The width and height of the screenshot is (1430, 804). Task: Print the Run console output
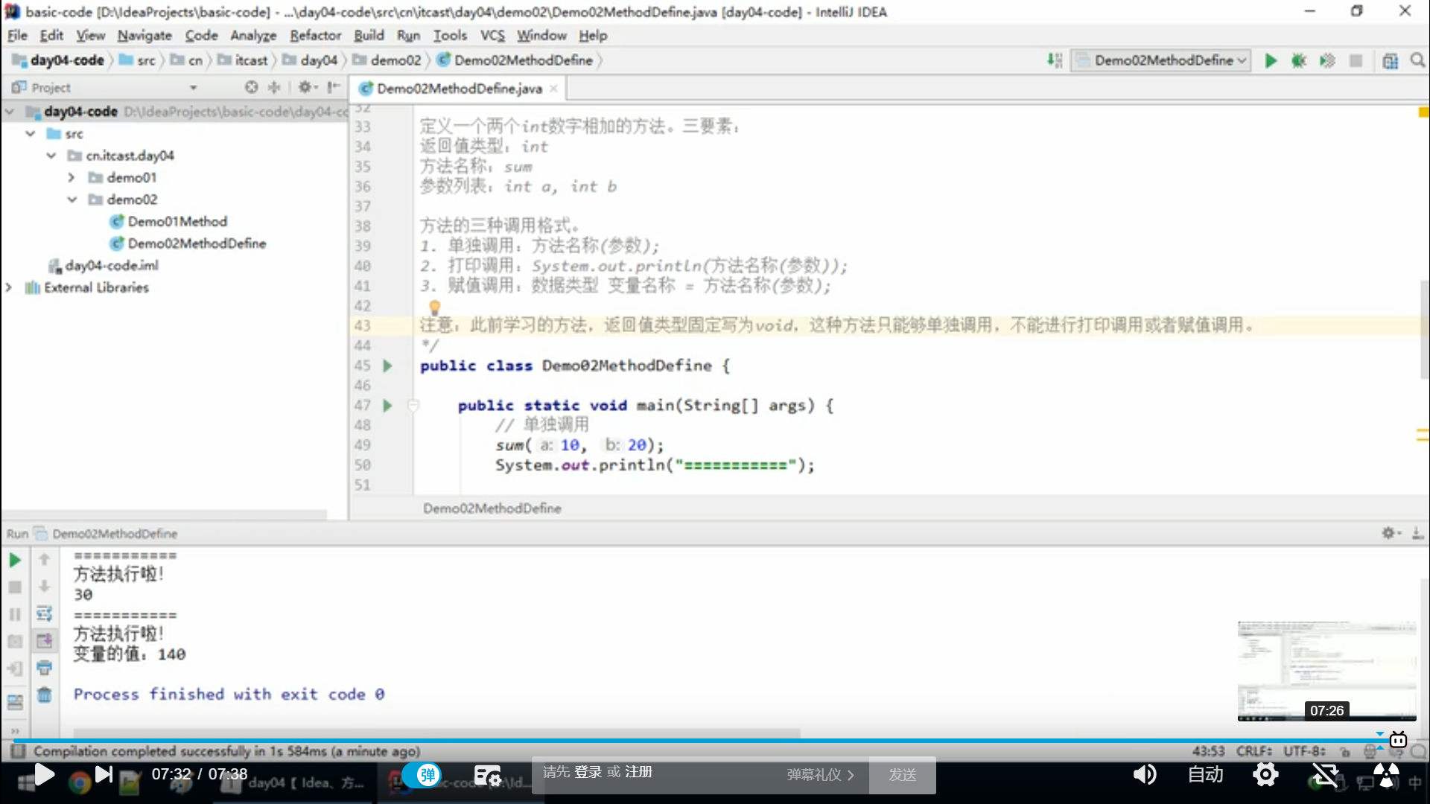(x=44, y=667)
